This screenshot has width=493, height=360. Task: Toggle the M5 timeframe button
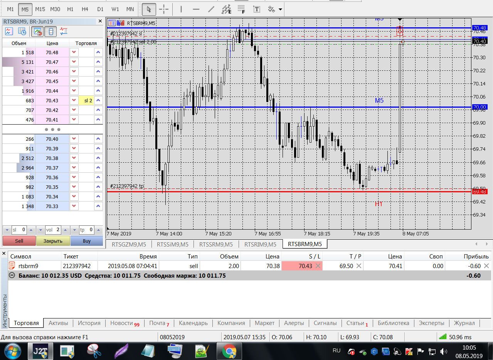pos(25,9)
